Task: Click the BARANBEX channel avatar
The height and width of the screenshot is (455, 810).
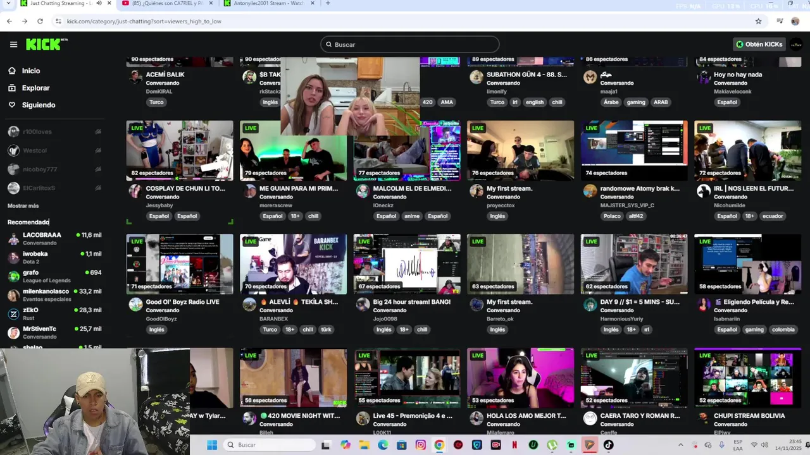Action: click(x=249, y=305)
